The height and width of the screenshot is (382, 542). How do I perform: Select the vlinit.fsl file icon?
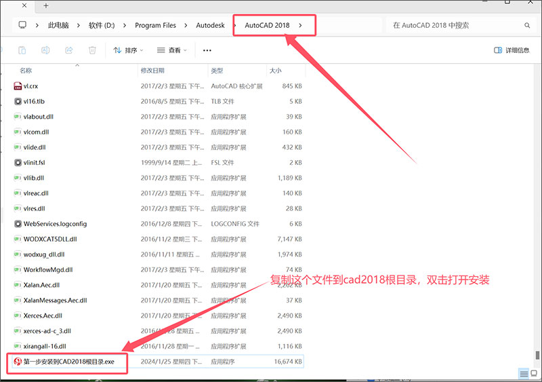18,162
